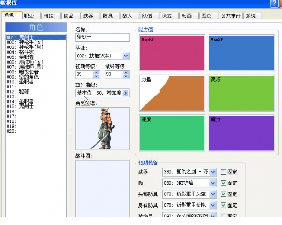Select list entry 007: 魔法师[男]
Viewport: 282px width, 225px height.
coord(36,67)
